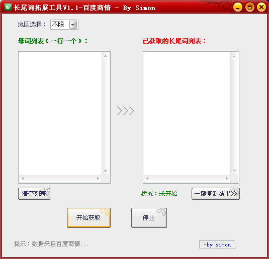Viewport: 269px width, 259px height.
Task: Click the 已获取的长尾词列表 label
Action: pos(174,41)
